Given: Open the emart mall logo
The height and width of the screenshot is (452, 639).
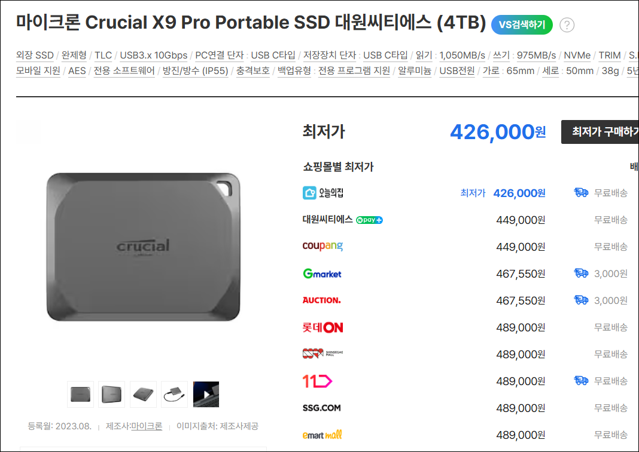Looking at the screenshot, I should point(322,435).
